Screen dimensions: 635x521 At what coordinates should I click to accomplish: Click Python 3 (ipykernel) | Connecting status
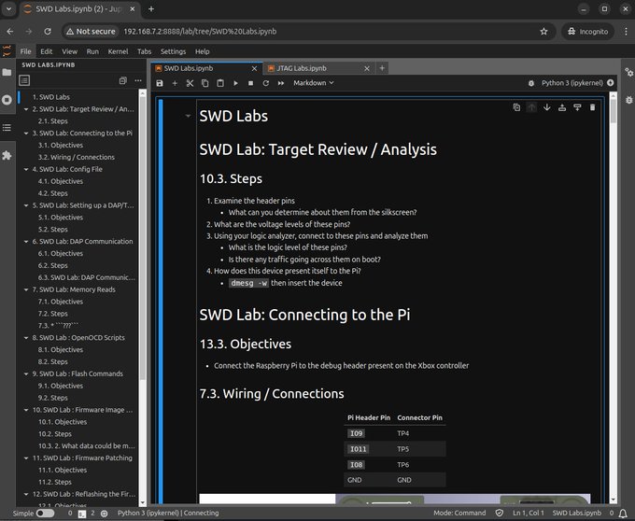(168, 513)
